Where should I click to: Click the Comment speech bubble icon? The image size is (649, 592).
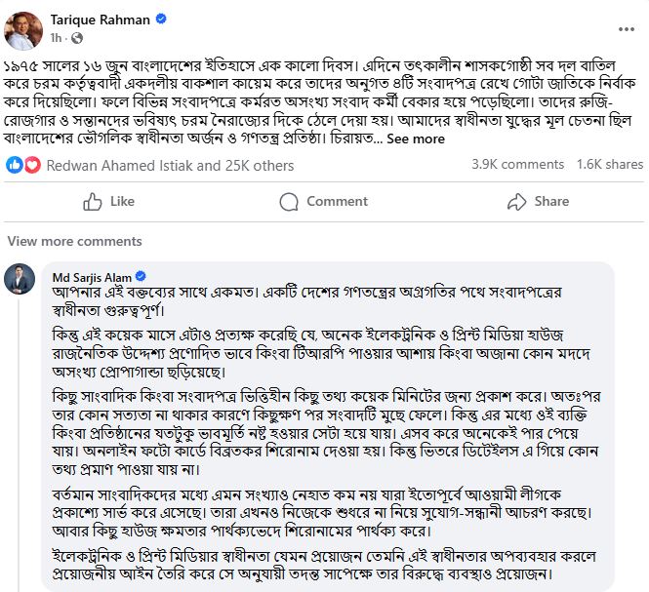(289, 202)
